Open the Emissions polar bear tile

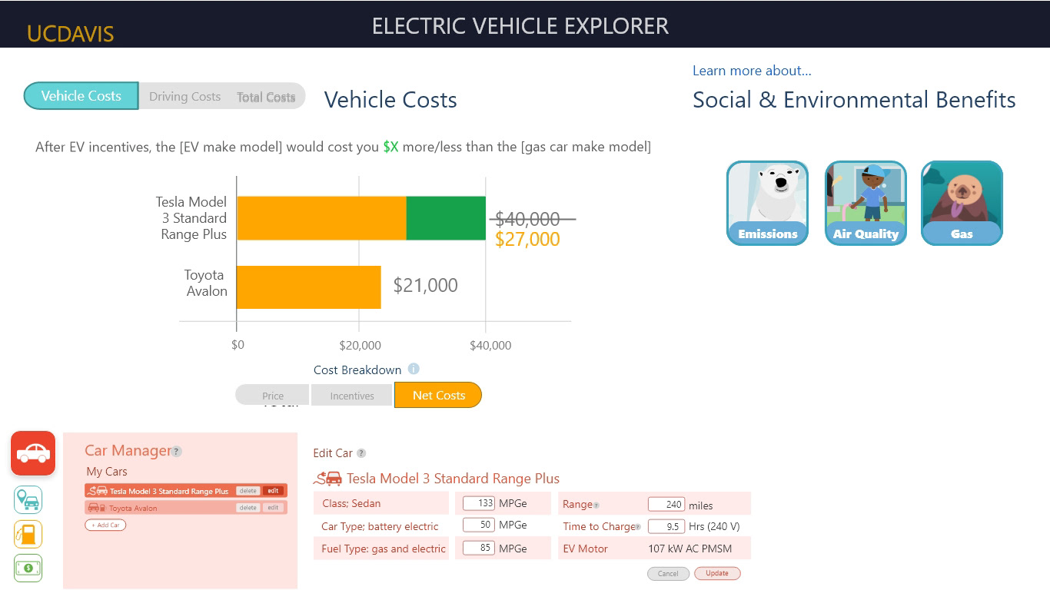click(x=767, y=203)
